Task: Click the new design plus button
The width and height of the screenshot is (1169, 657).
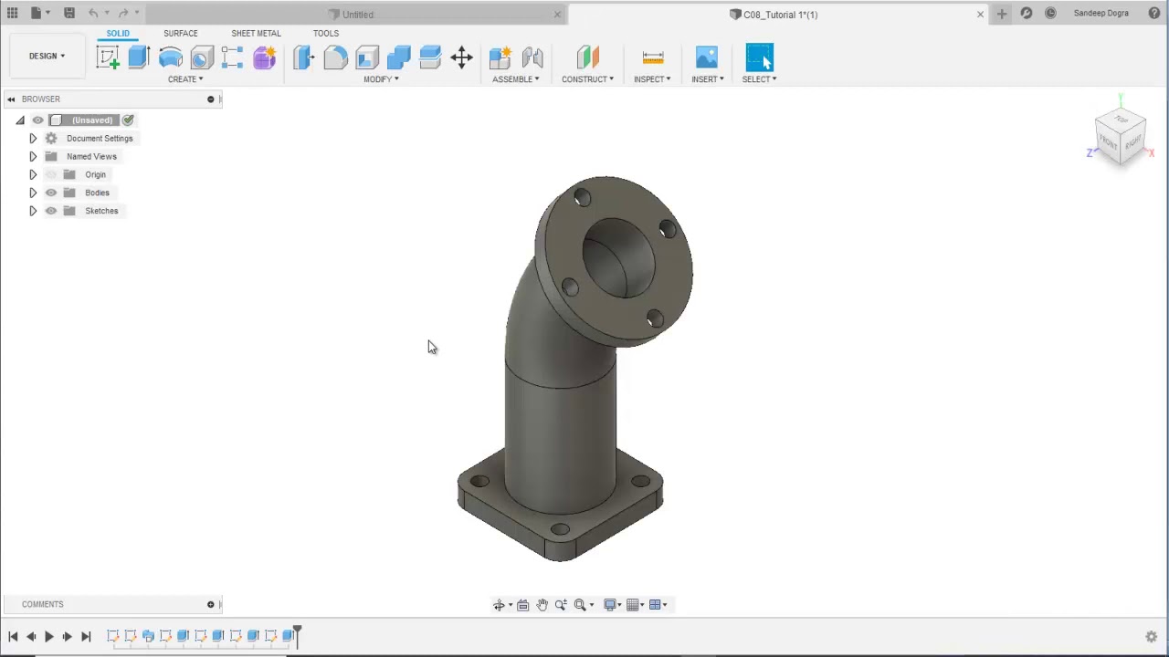Action: (x=1002, y=14)
